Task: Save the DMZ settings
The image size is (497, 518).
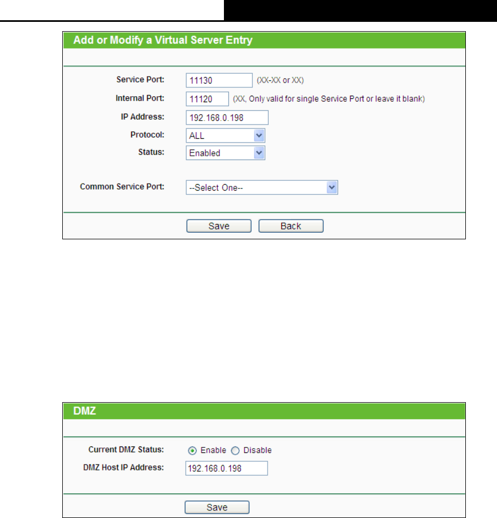Action: point(217,507)
